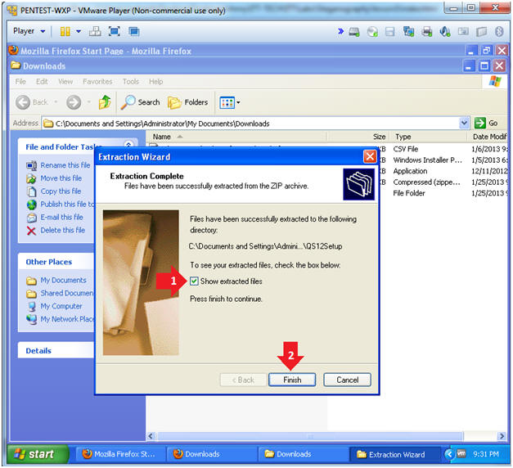513x468 pixels.
Task: Switch to Firefox Downloads taskbar item
Action: click(211, 454)
